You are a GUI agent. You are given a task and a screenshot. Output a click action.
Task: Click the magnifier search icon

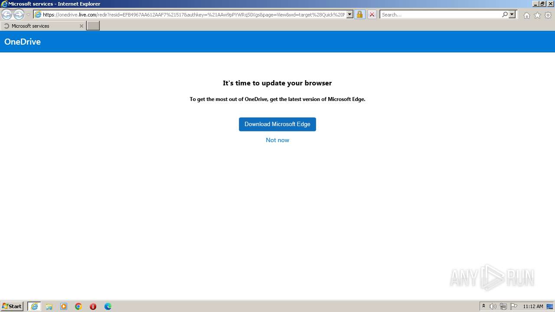[505, 15]
